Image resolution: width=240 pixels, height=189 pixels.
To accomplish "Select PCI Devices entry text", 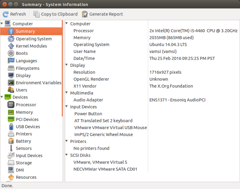I will click(x=27, y=119).
